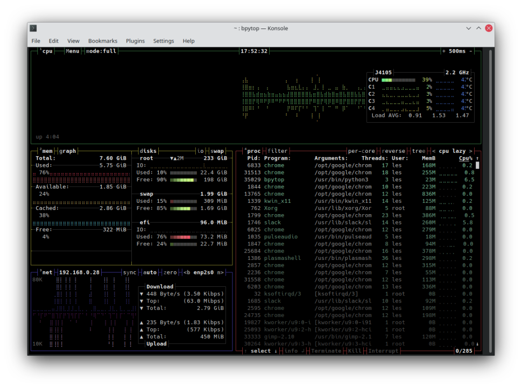Click Kill in process footer
The width and height of the screenshot is (522, 388).
(355, 351)
